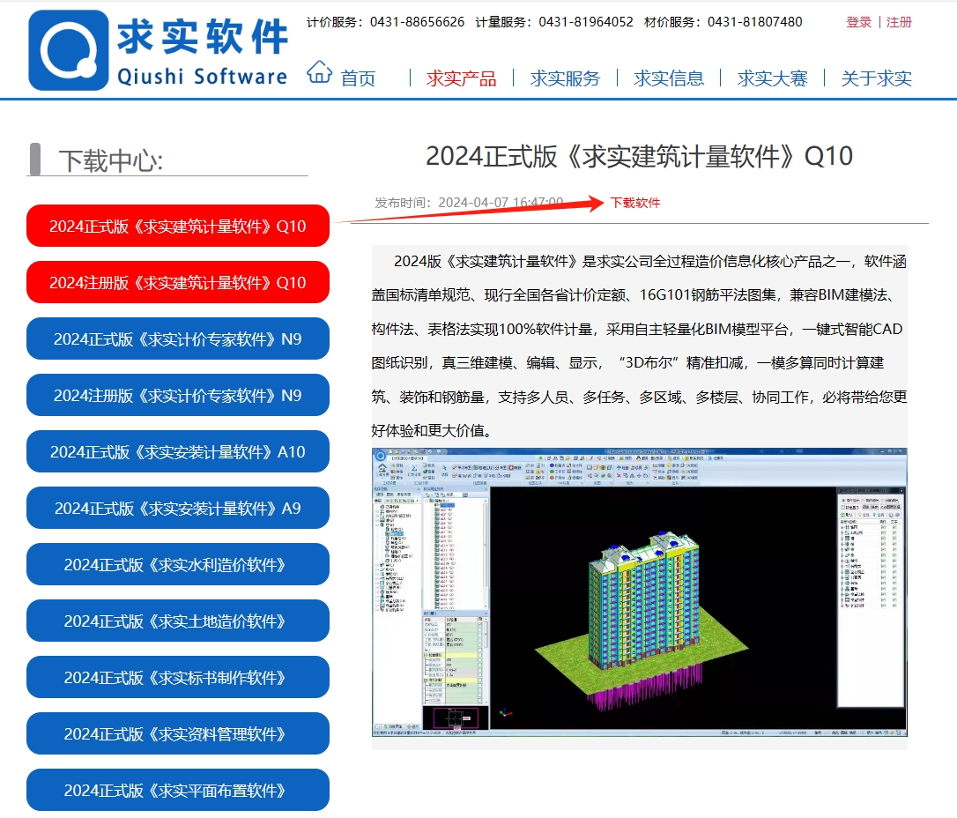
Task: Go to the 首页 home icon
Action: point(319,72)
